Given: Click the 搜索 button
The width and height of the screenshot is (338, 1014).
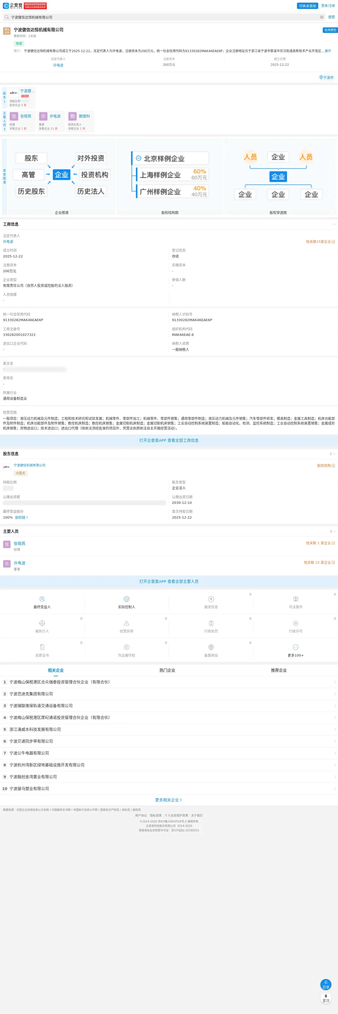Looking at the screenshot, I should click(x=332, y=17).
